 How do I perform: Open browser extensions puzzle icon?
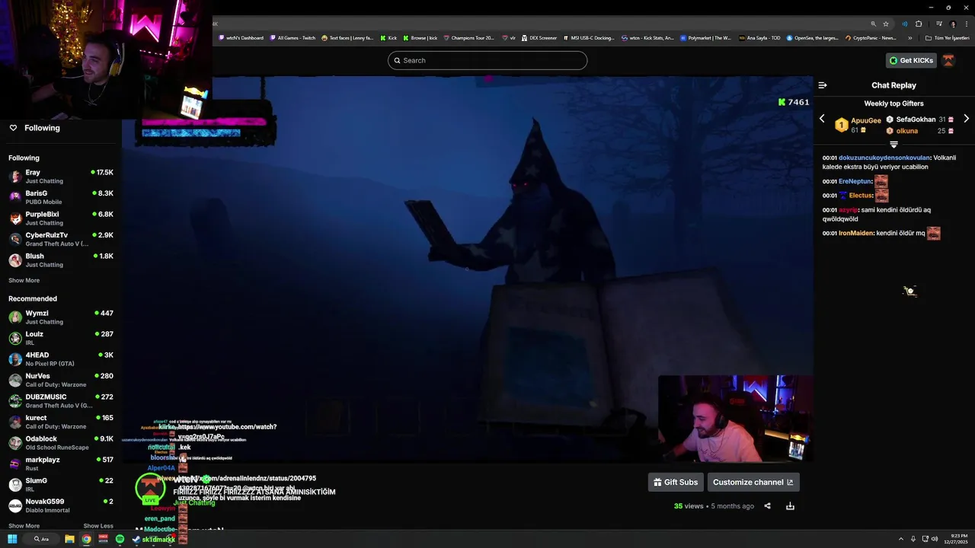pyautogui.click(x=919, y=24)
